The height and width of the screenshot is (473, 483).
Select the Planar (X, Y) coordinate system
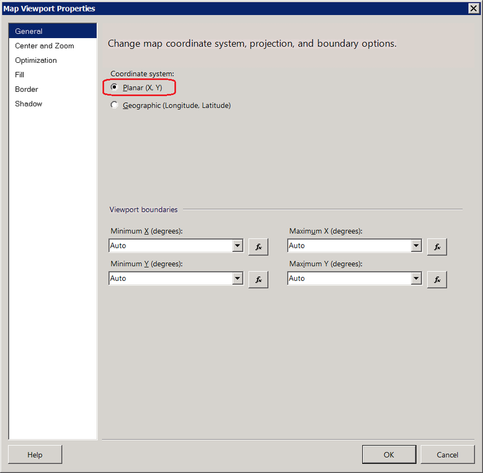114,88
